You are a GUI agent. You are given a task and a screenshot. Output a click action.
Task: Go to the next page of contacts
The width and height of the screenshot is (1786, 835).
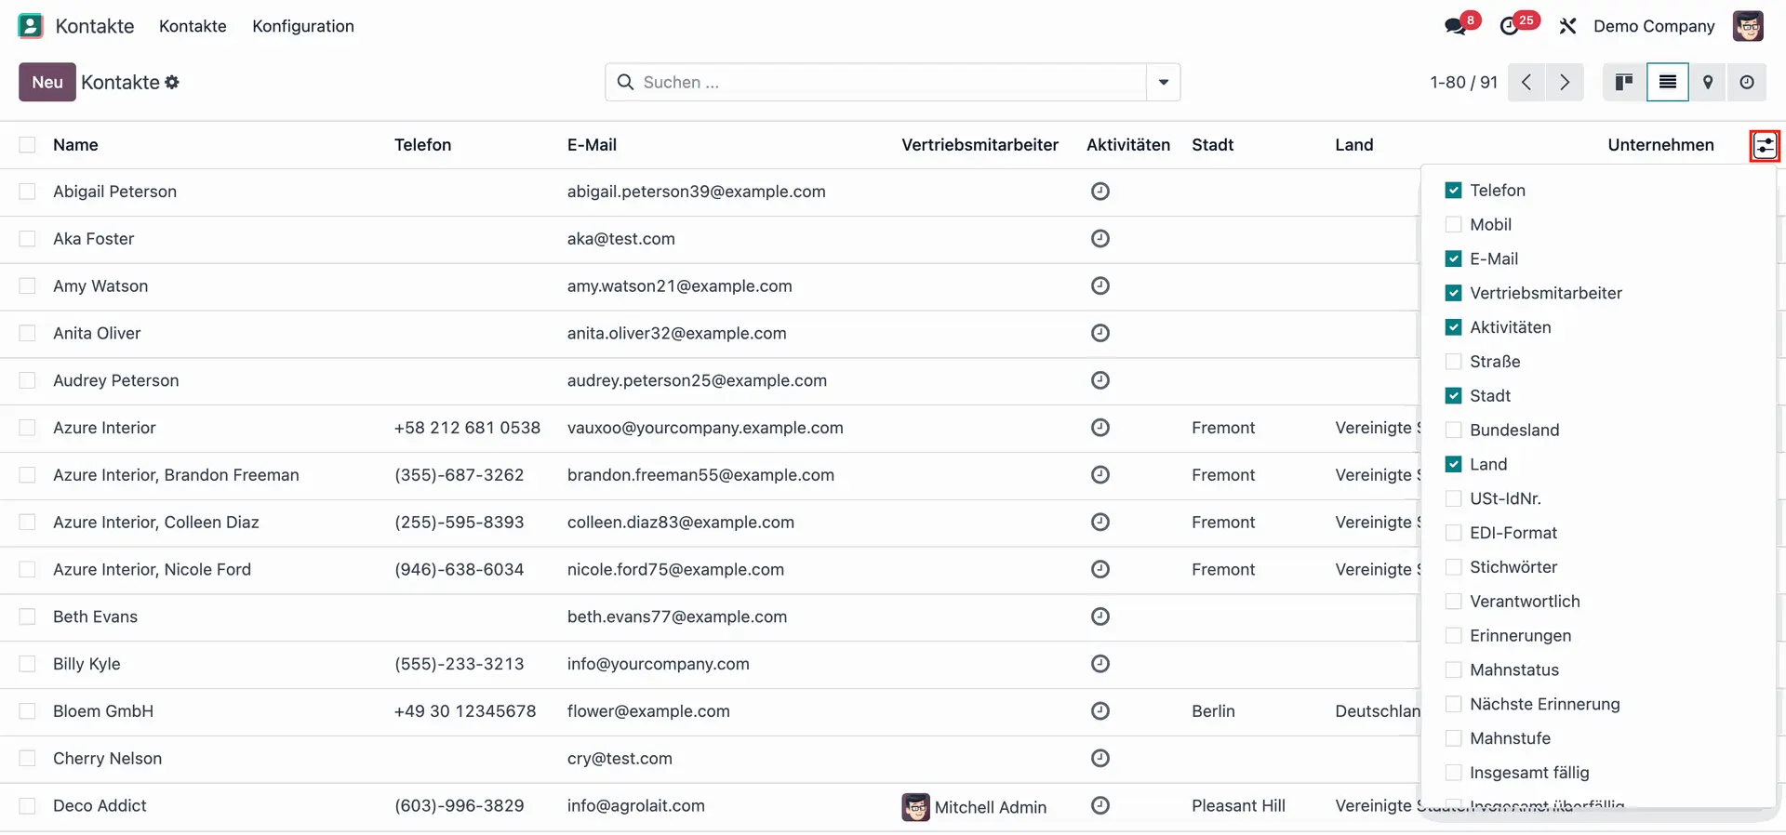tap(1565, 83)
